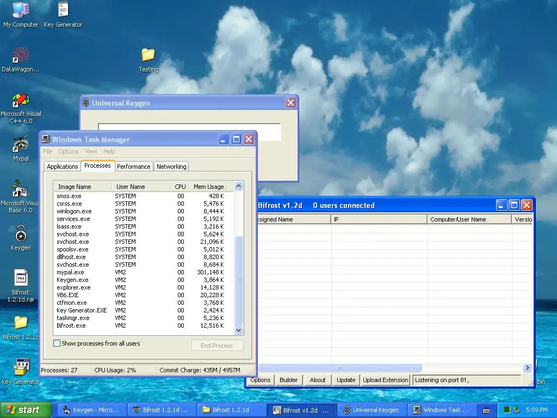The height and width of the screenshot is (418, 557).
Task: Select the DataWagon desktop shortcut
Action: click(20, 59)
